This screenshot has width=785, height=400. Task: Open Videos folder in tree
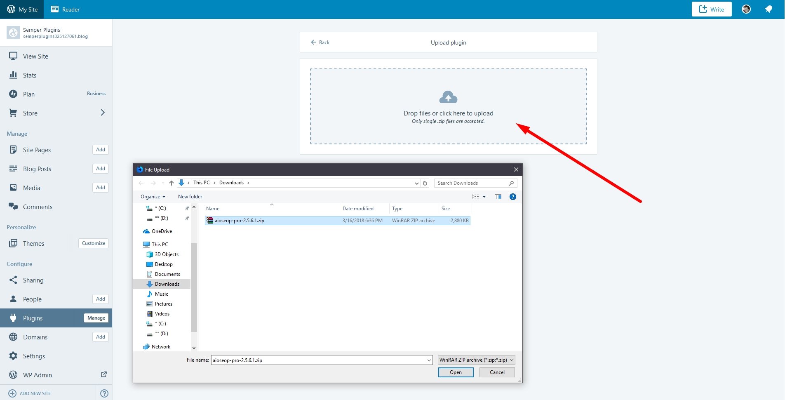[162, 314]
